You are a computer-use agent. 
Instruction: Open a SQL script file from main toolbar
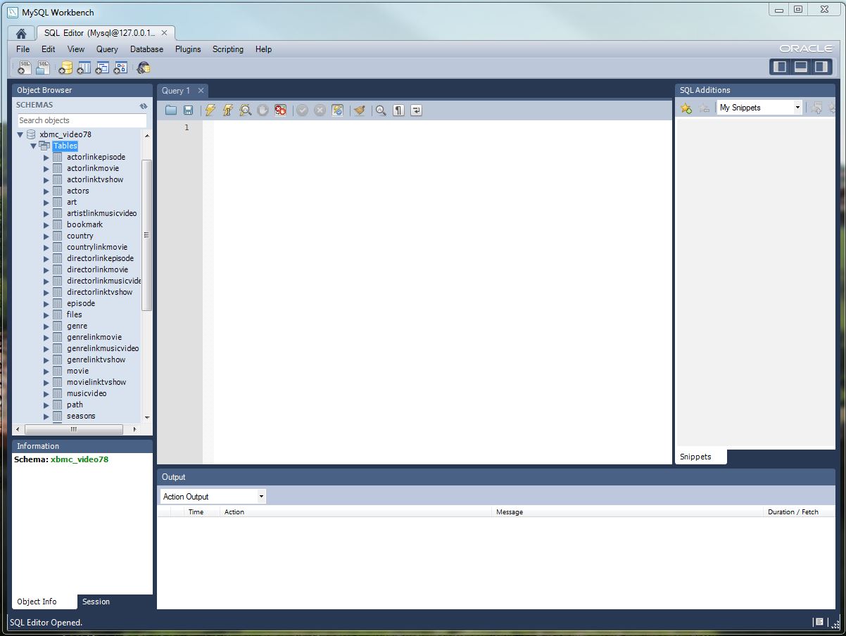44,68
